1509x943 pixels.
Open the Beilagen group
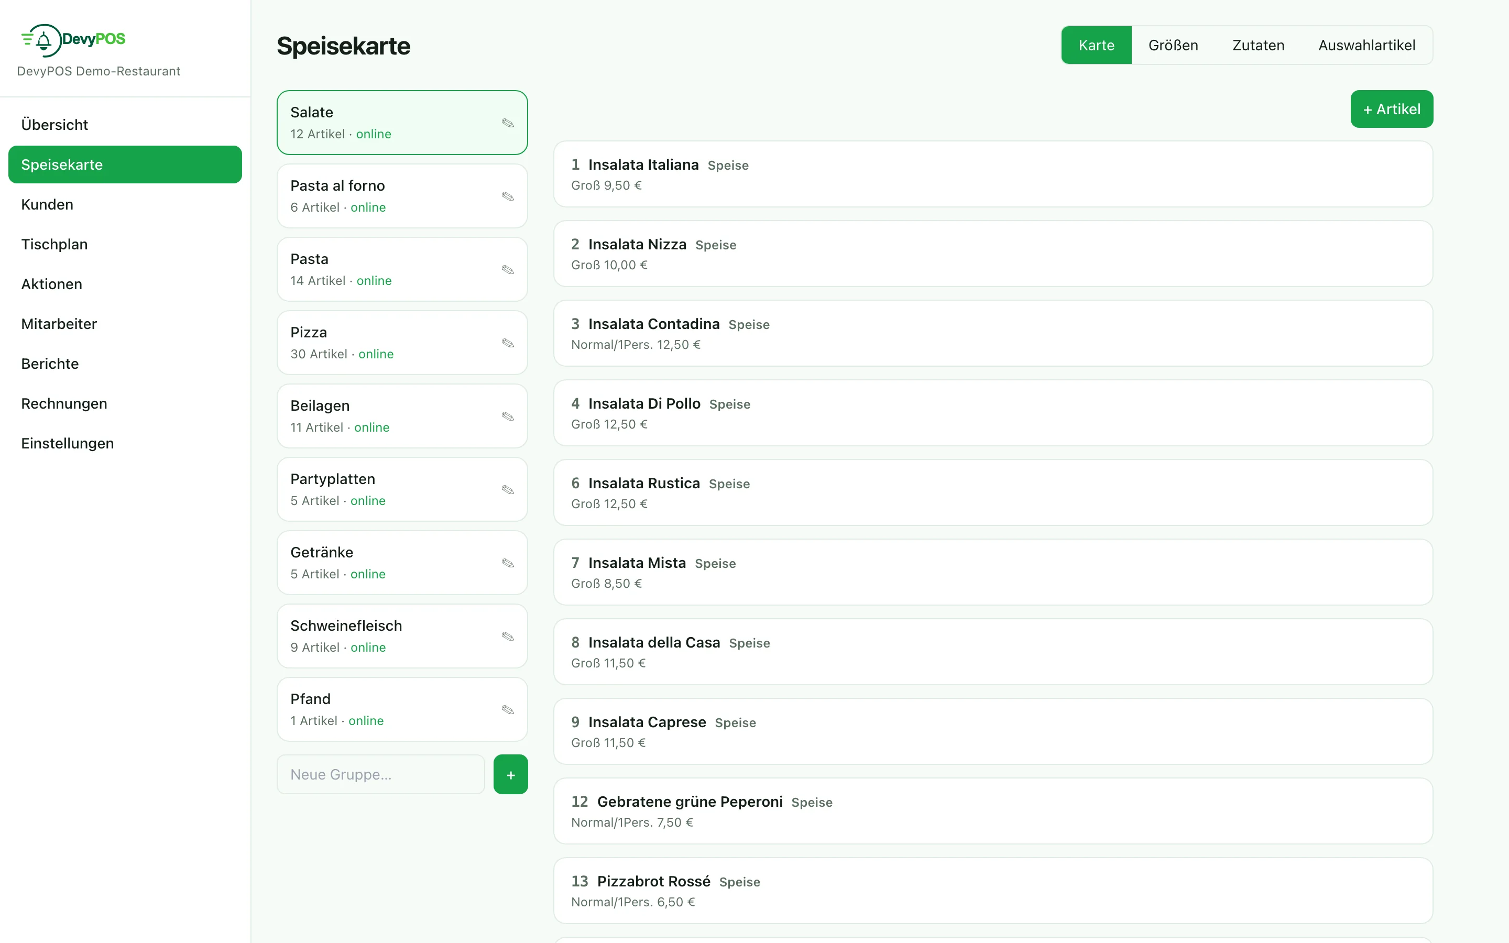click(402, 416)
